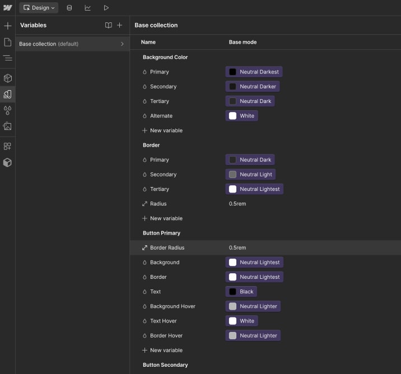Click Background Color group heading
This screenshot has width=401, height=374.
165,57
